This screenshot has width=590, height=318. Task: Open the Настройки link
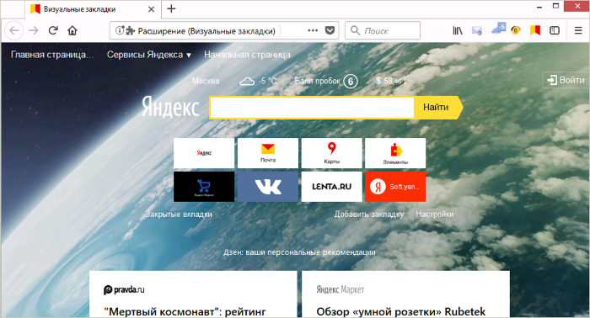(435, 214)
